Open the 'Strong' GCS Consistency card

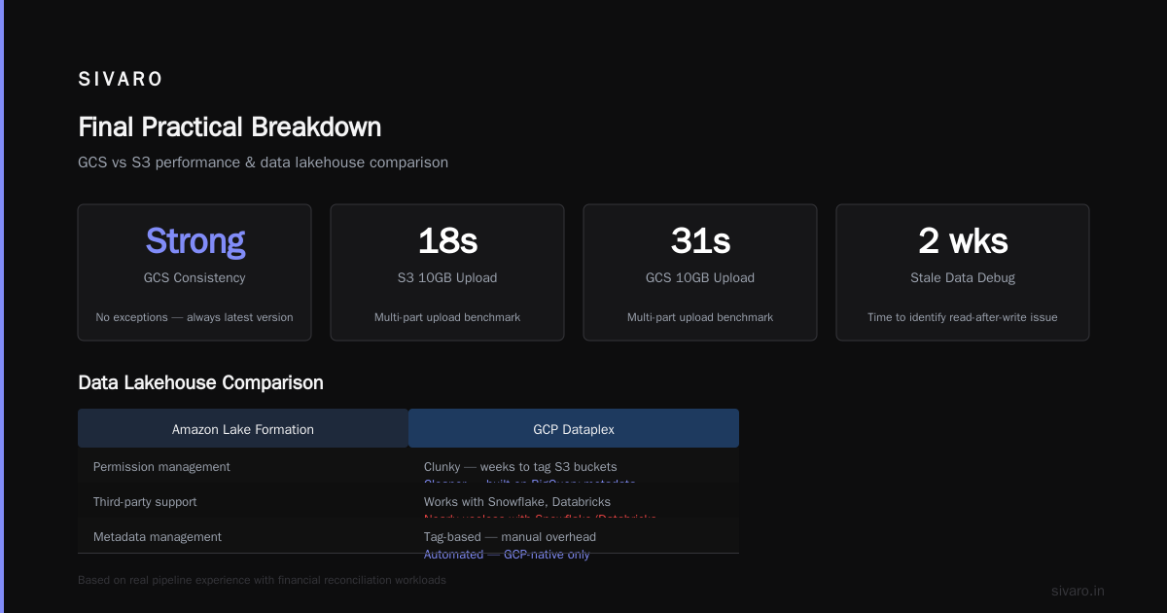(194, 272)
